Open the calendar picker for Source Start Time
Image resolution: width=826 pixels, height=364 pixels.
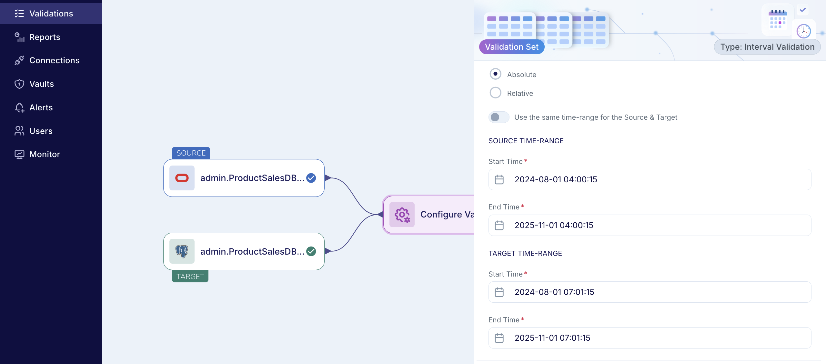[499, 180]
